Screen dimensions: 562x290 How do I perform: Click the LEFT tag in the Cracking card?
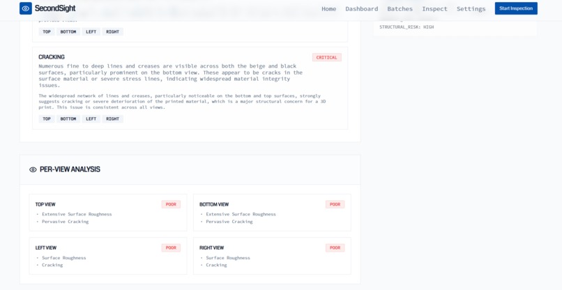pos(91,119)
